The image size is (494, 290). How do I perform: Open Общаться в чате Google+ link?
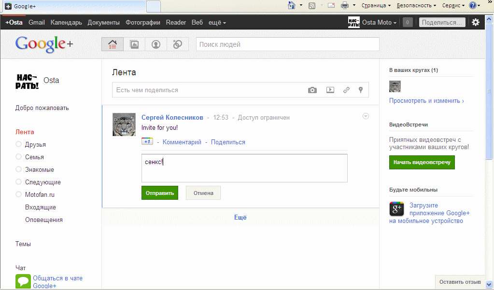[57, 282]
